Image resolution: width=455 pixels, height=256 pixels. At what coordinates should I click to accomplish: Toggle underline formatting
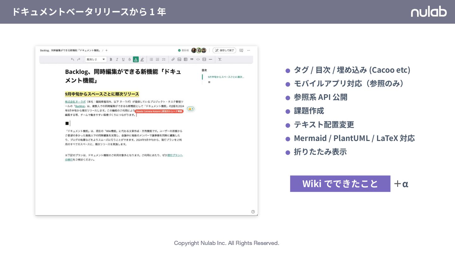click(x=123, y=59)
